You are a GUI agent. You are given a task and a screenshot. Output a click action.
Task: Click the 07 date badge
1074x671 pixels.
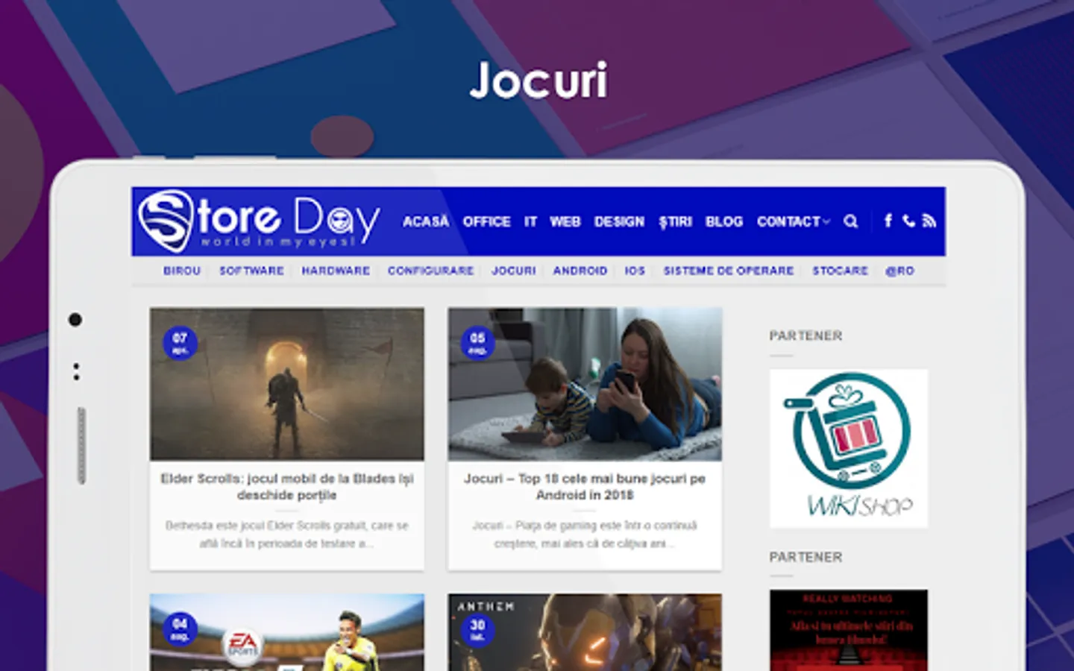pyautogui.click(x=180, y=343)
